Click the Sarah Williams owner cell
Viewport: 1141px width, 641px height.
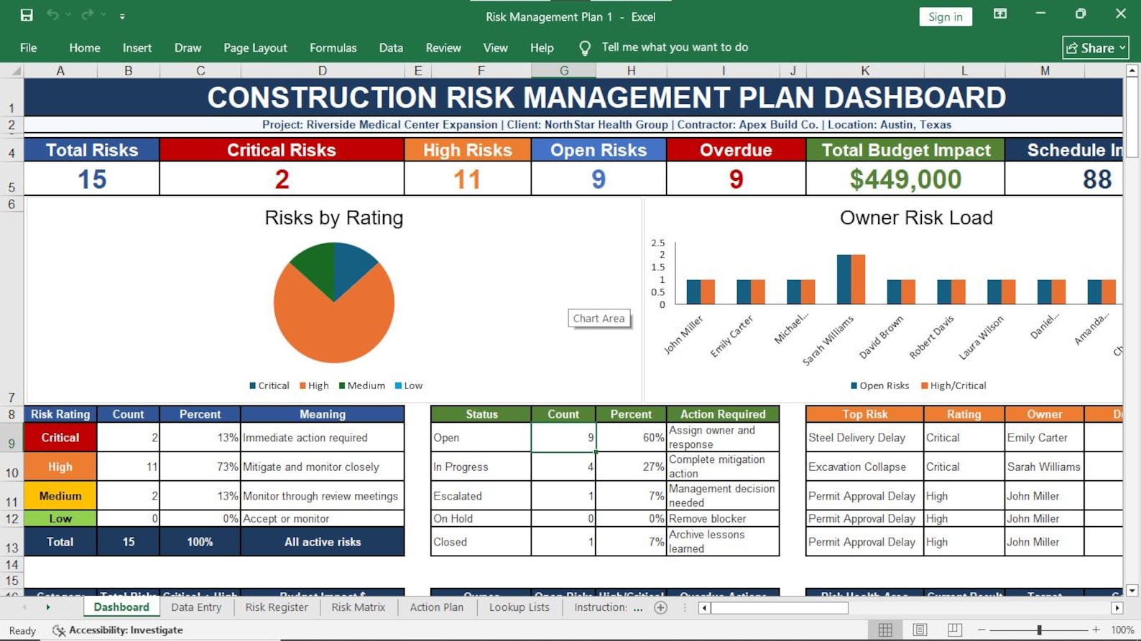click(1044, 467)
